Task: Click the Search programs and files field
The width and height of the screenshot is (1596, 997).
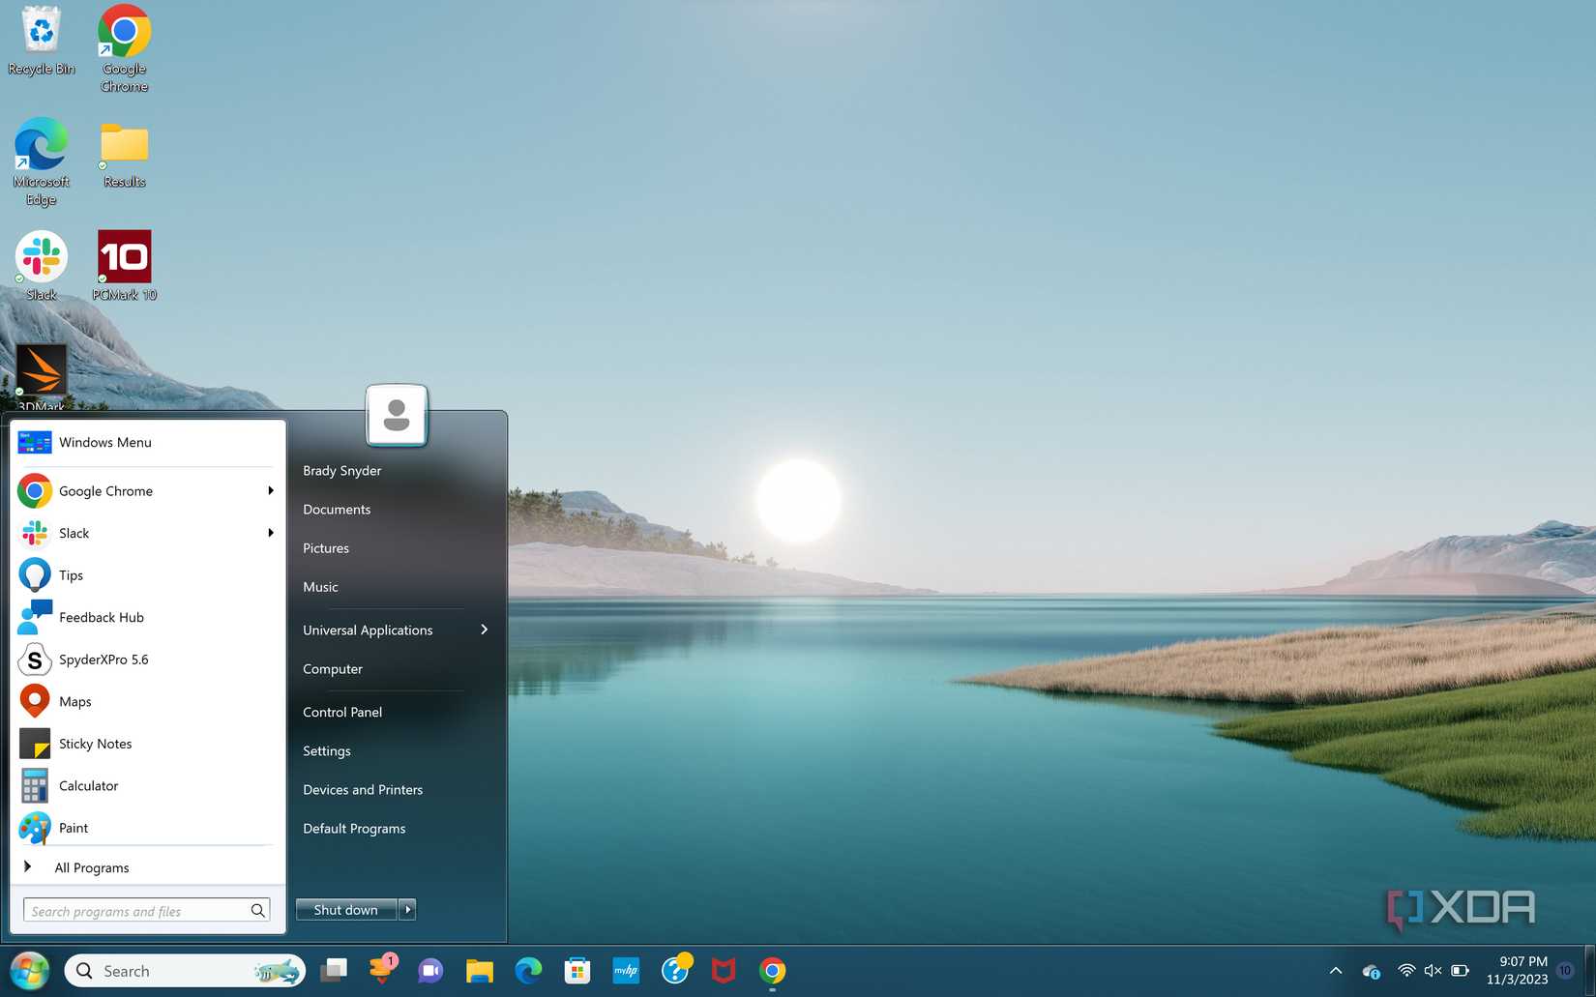Action: 135,910
